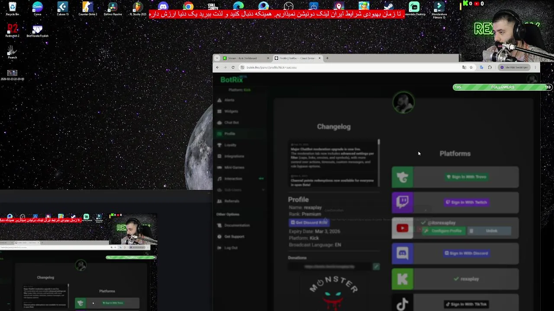Open the Discord desktop icon

163,6
